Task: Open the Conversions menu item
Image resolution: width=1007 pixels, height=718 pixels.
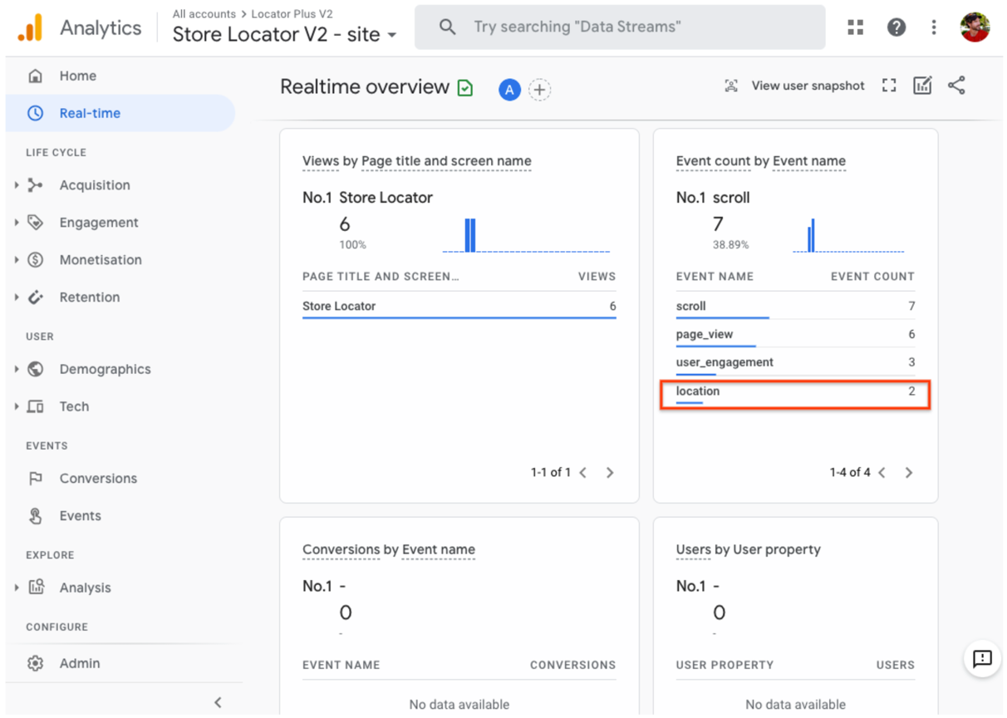Action: coord(97,479)
